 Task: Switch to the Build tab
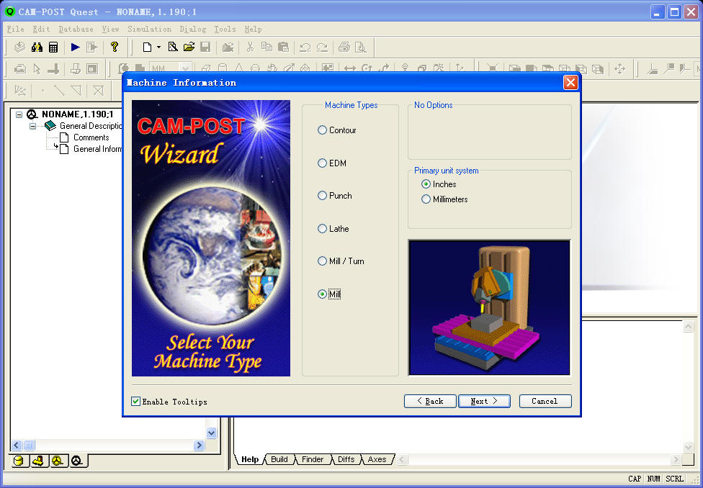(279, 459)
